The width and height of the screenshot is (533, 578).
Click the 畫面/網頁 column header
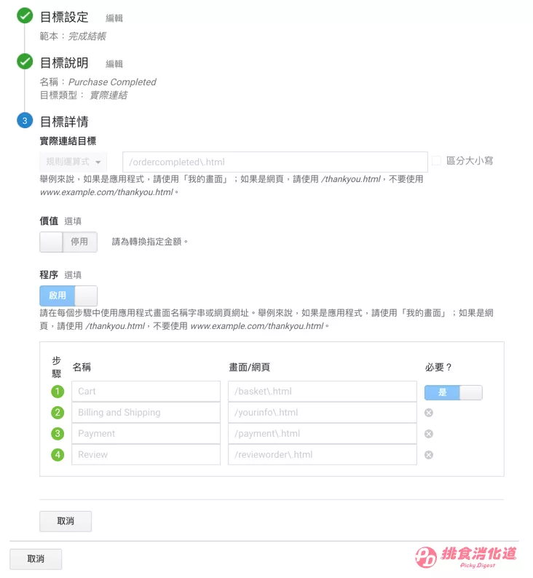[x=250, y=367]
